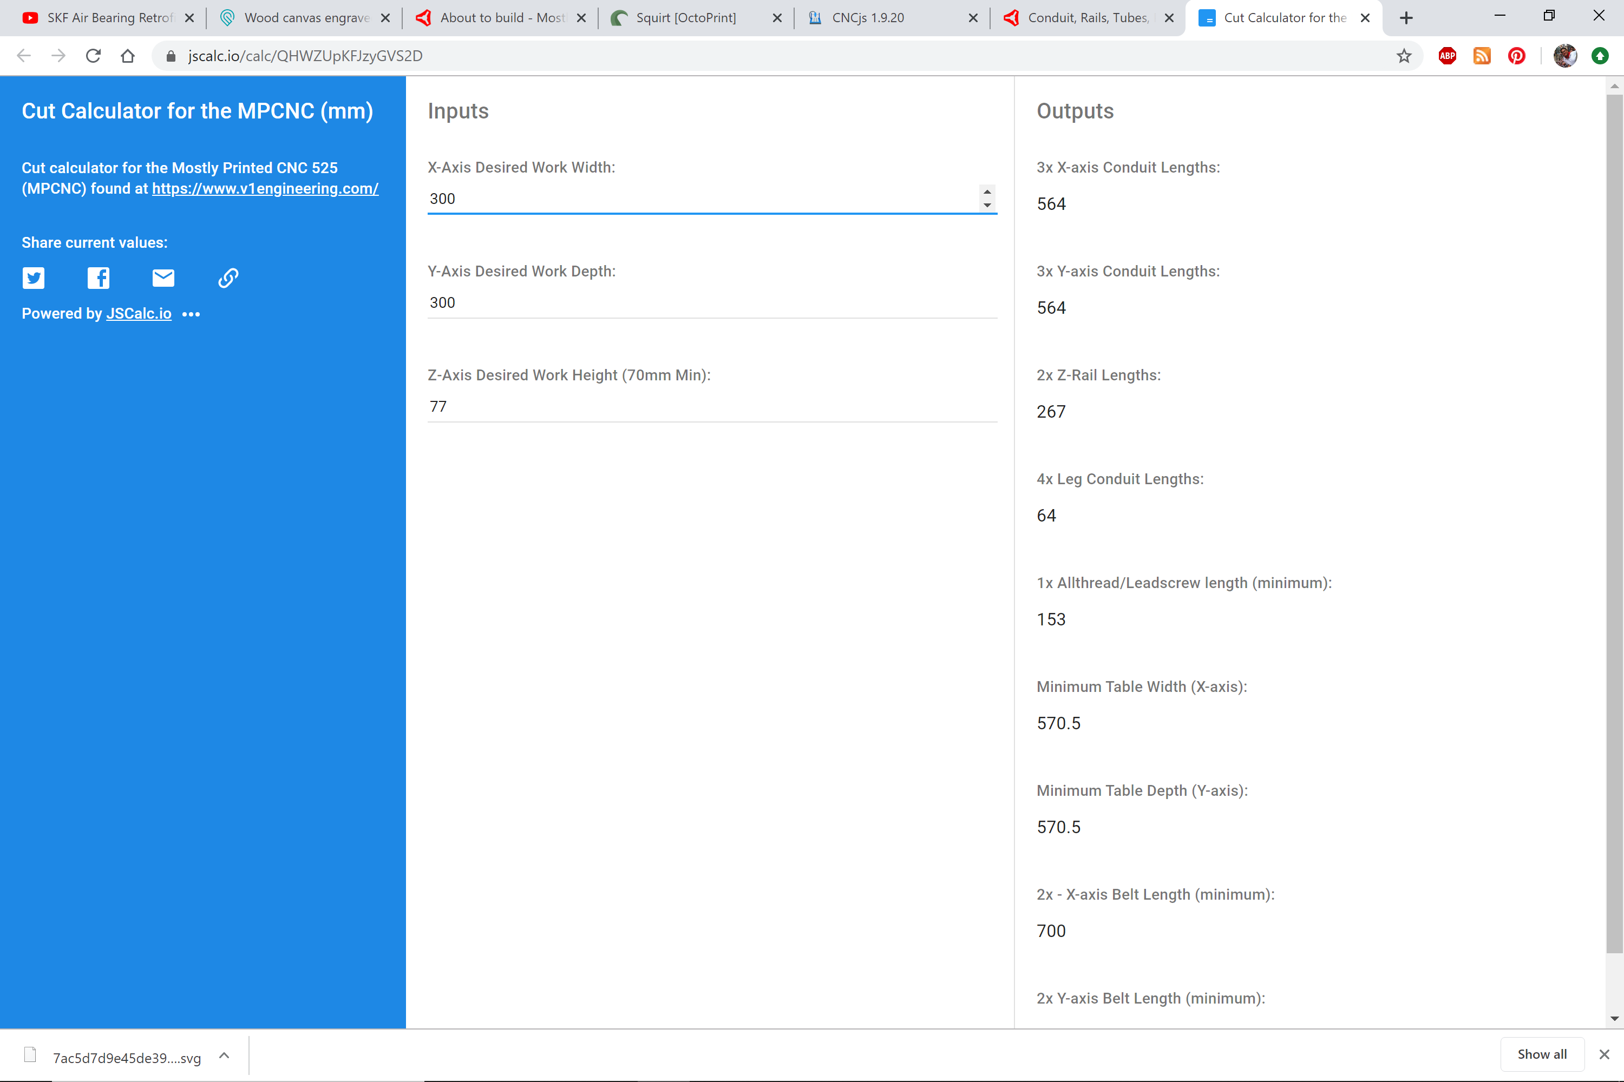1624x1082 pixels.
Task: Share values via the Twitter icon
Action: point(33,278)
